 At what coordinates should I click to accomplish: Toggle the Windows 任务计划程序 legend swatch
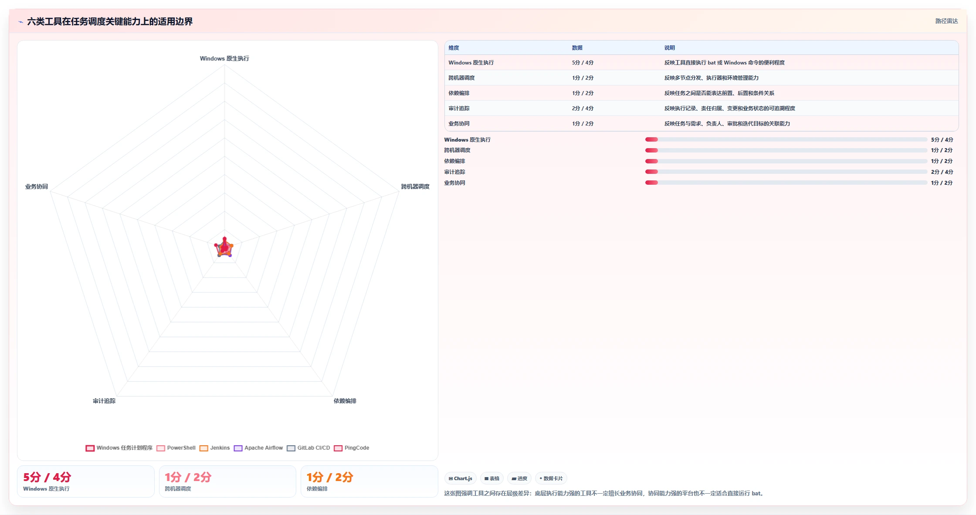coord(90,448)
